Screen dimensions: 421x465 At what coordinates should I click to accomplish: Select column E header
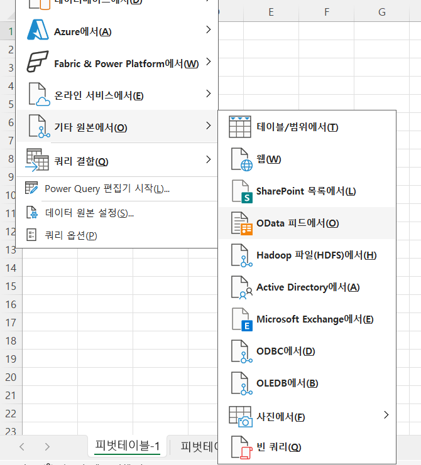coord(271,12)
